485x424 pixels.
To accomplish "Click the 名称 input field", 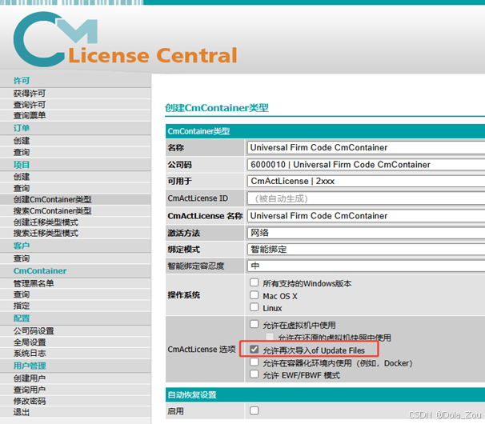I will tap(366, 147).
